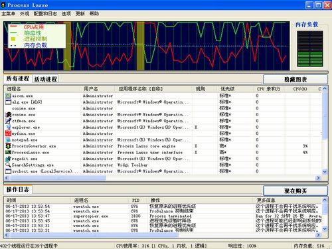Sort process list by 优先级 column
332x249 pixels.
pyautogui.click(x=235, y=89)
